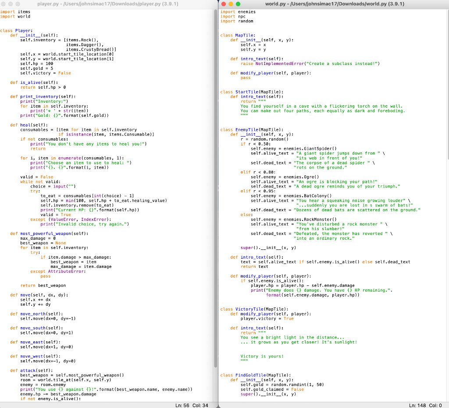449x408 pixels.
Task: Click 'elif r < 0.95:' line in world.py
Action: [258, 191]
